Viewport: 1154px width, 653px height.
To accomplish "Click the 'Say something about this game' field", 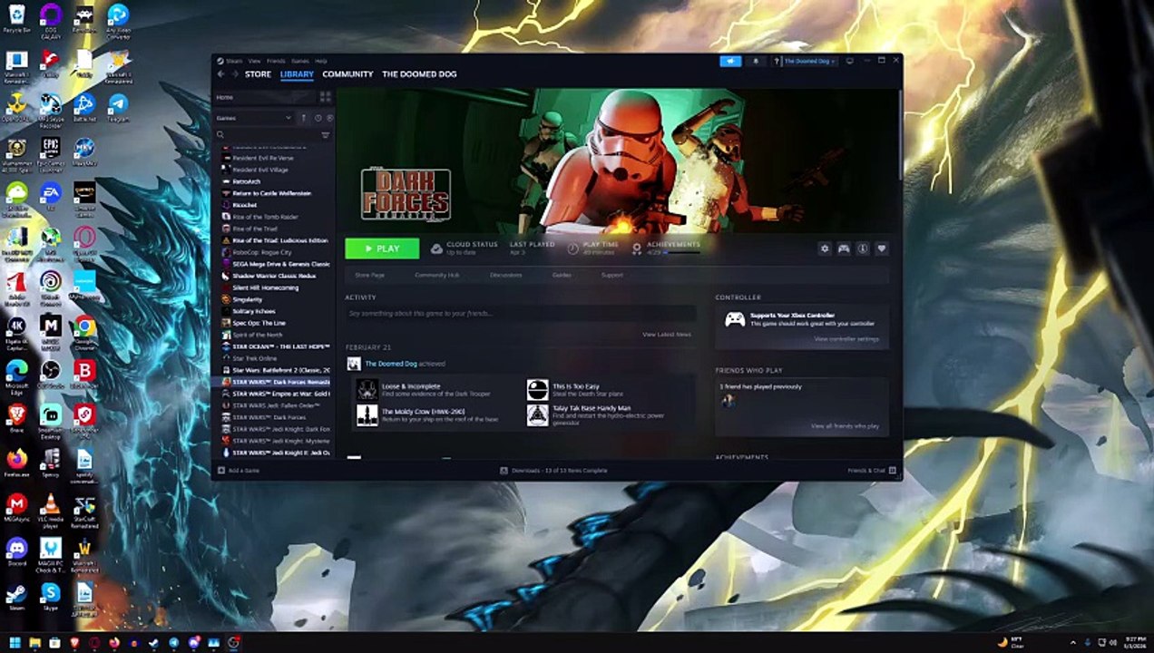I will [520, 314].
